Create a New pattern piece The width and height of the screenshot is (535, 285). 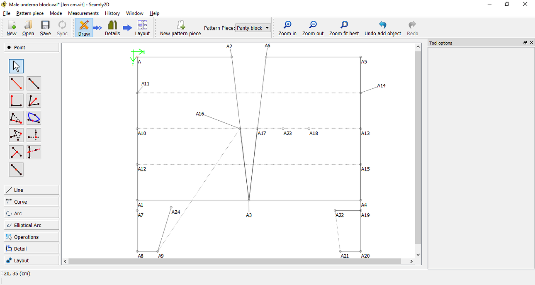click(x=180, y=28)
